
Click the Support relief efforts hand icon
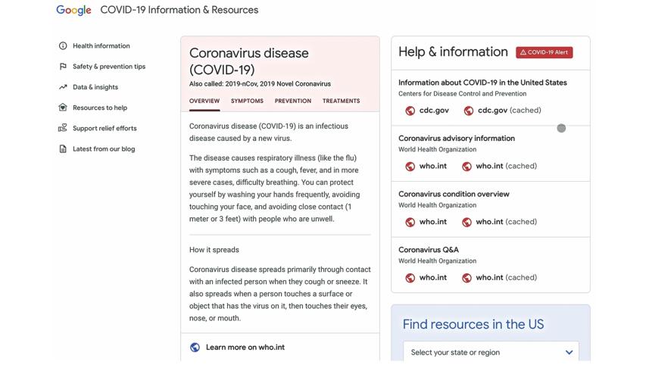tap(63, 128)
